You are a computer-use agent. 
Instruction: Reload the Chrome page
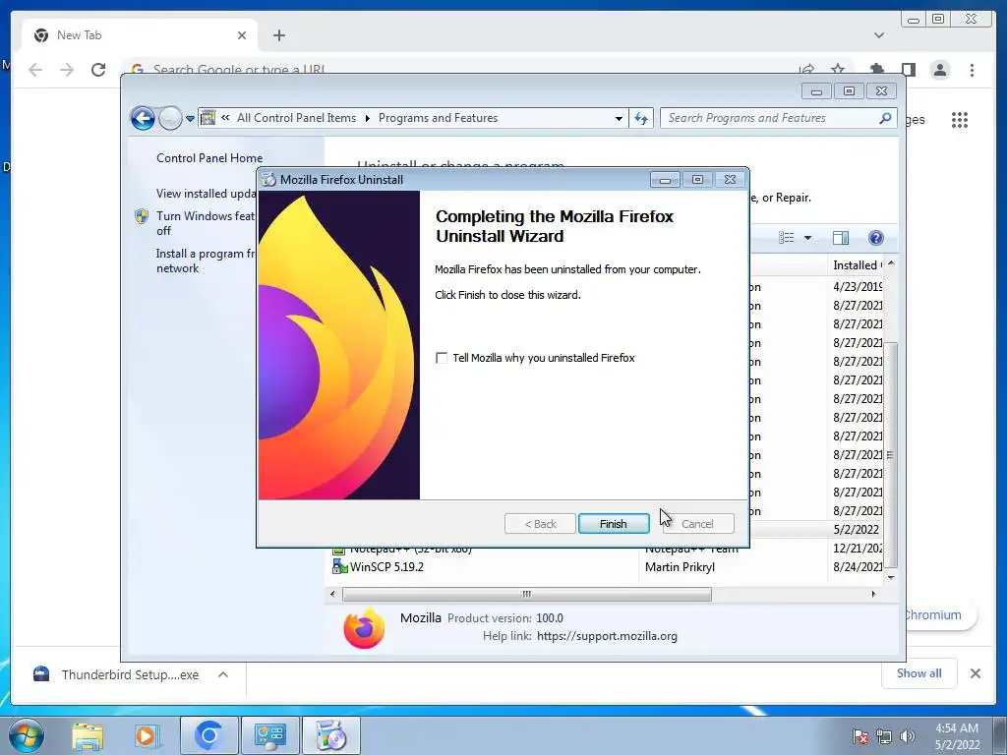pos(98,70)
